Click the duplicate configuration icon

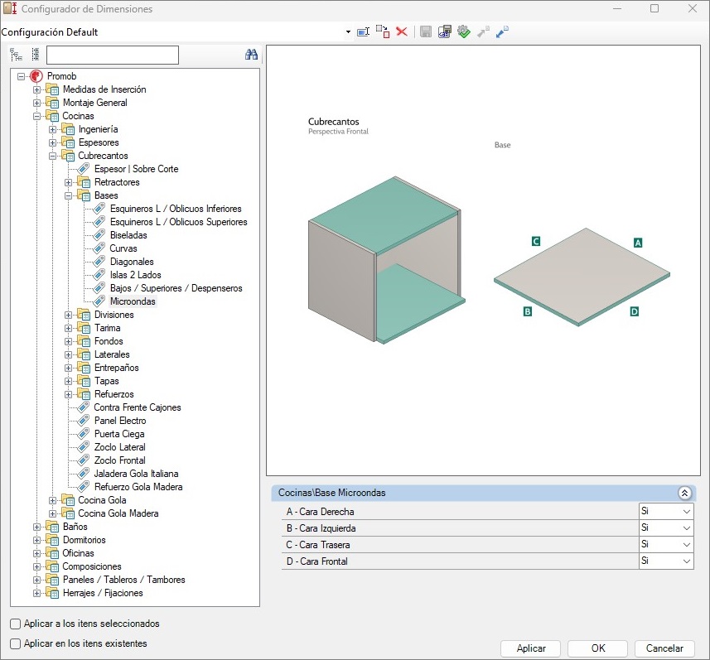[382, 31]
